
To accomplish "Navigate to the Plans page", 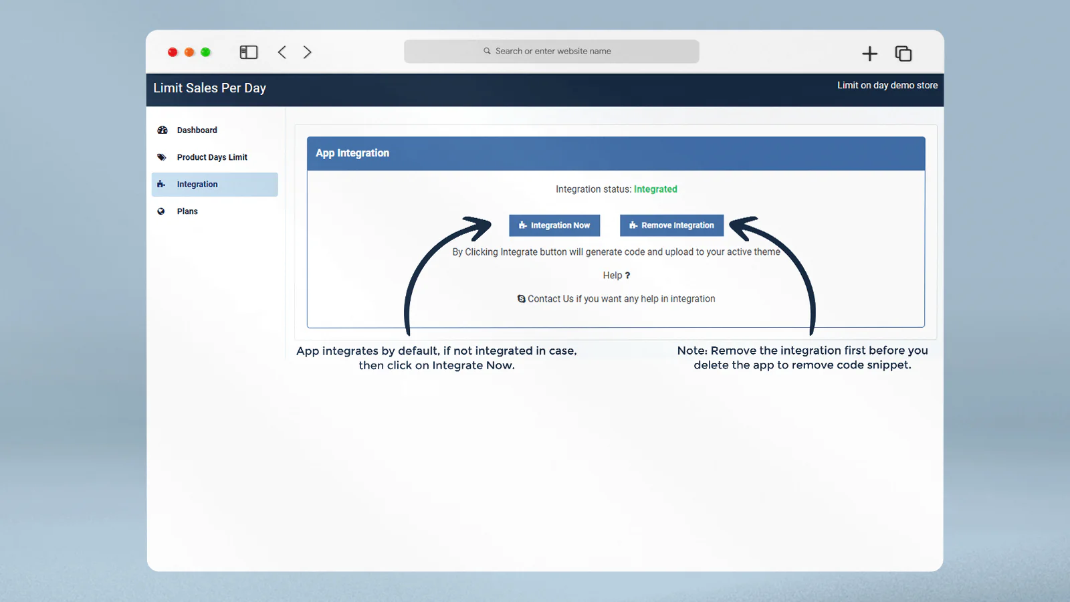I will [187, 211].
